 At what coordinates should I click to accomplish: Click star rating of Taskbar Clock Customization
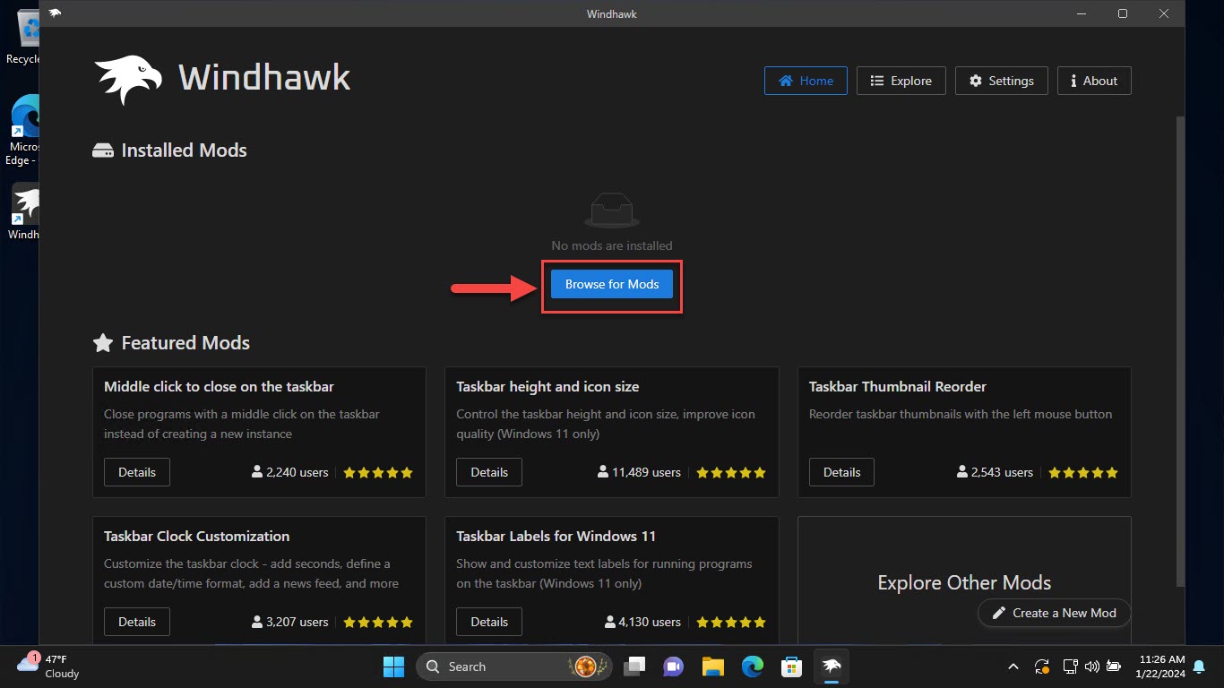click(x=378, y=622)
